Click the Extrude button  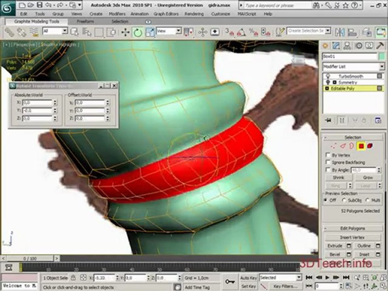point(335,246)
